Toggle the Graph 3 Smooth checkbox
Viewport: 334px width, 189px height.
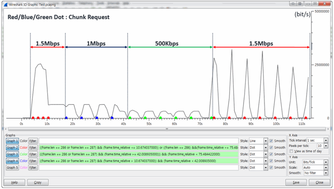pos(271,154)
